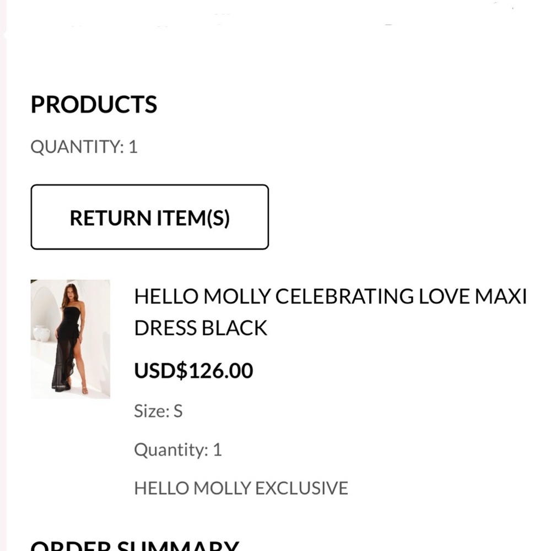Select the QUANTITY: 1 line below PRODUCTS

pos(84,146)
